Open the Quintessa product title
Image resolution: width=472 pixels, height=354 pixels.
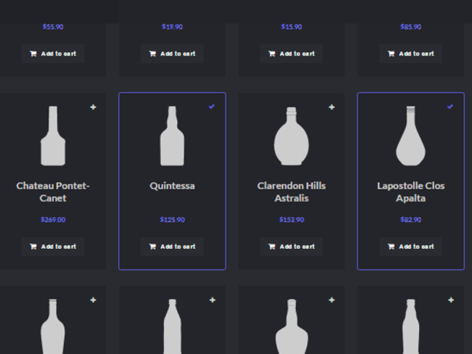[172, 186]
